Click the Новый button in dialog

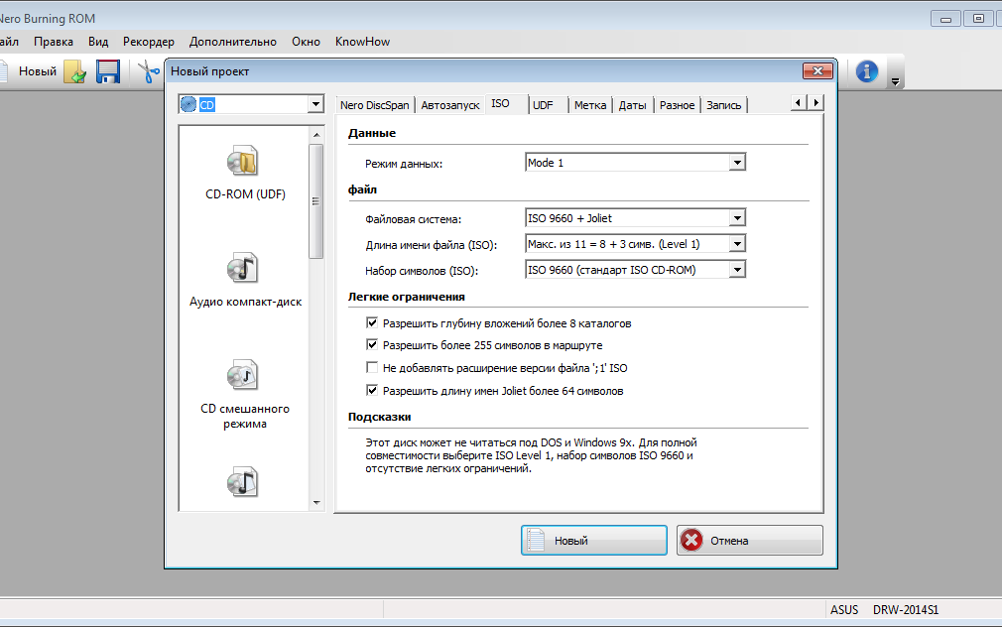click(593, 540)
